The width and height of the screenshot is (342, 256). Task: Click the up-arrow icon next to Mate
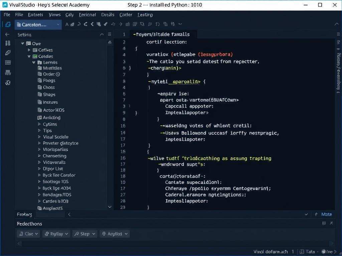tap(316, 214)
